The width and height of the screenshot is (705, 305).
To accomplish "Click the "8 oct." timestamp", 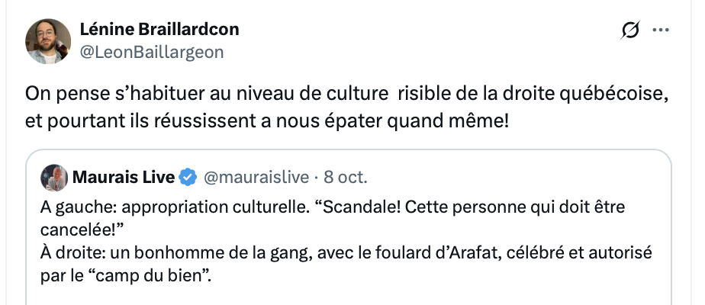I will click(x=346, y=178).
